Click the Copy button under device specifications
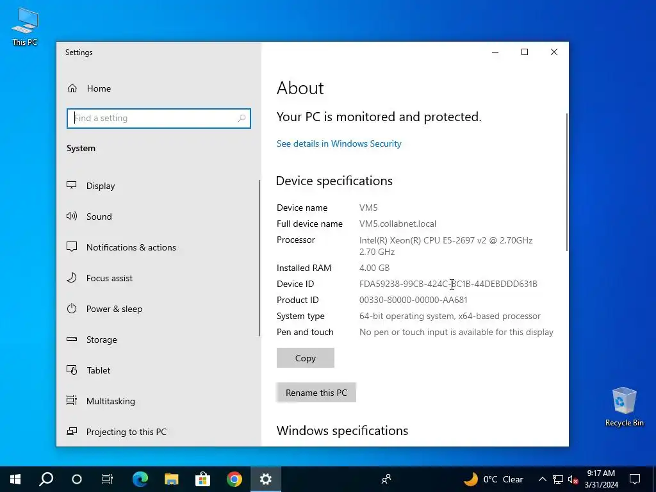This screenshot has width=656, height=492. [x=306, y=358]
